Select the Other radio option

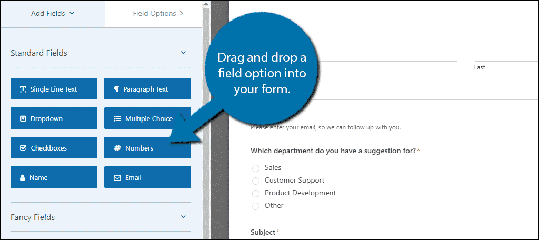(x=255, y=206)
